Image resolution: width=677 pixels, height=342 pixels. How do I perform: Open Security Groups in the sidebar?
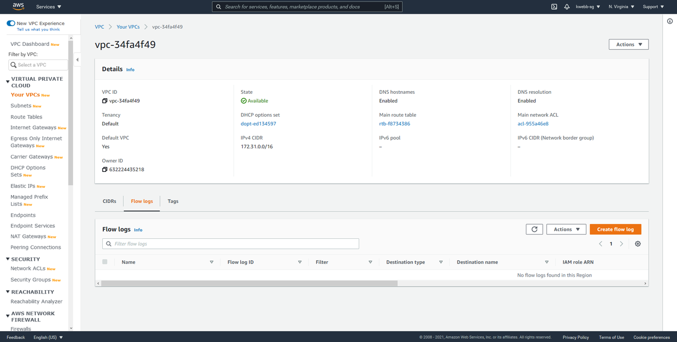(31, 280)
